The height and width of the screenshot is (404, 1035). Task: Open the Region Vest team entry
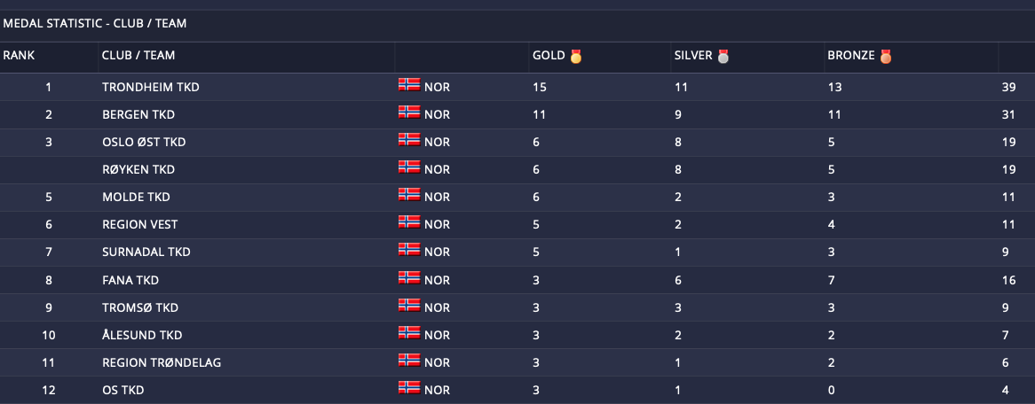point(140,225)
